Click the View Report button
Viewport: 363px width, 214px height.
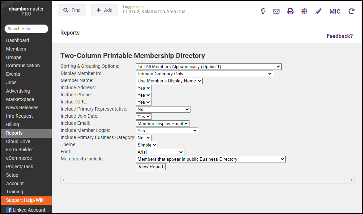(151, 167)
